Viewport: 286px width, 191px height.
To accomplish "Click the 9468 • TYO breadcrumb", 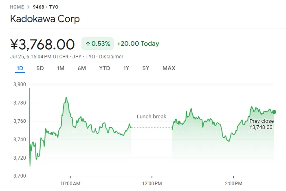I will pos(46,7).
